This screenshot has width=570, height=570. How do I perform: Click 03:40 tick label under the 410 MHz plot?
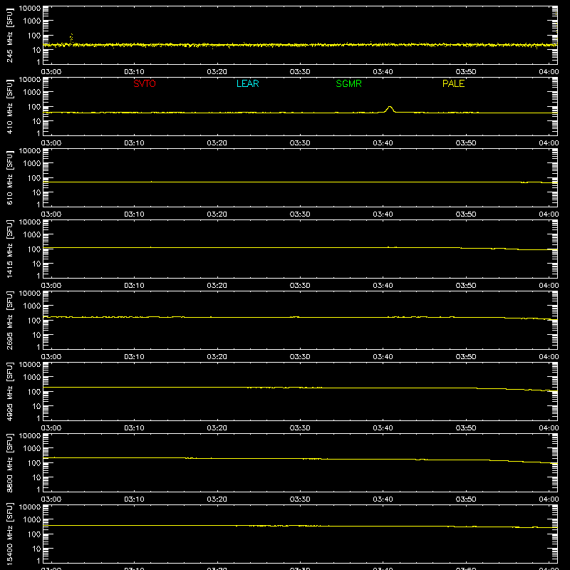pyautogui.click(x=383, y=143)
